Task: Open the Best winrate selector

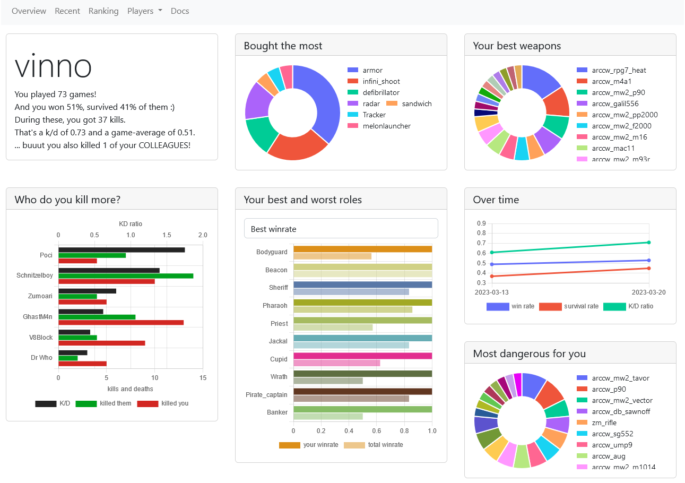Action: (x=341, y=229)
